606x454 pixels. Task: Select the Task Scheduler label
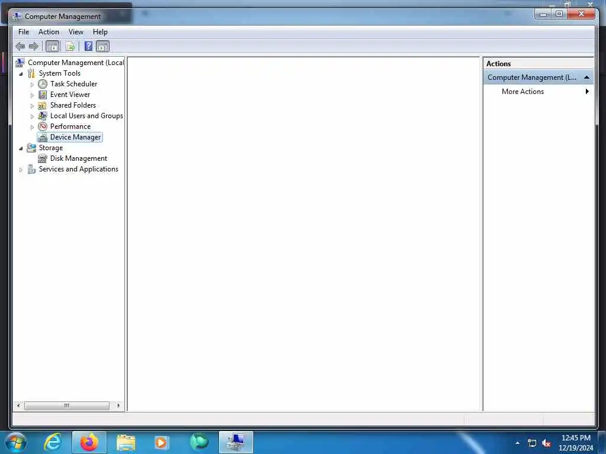(73, 84)
